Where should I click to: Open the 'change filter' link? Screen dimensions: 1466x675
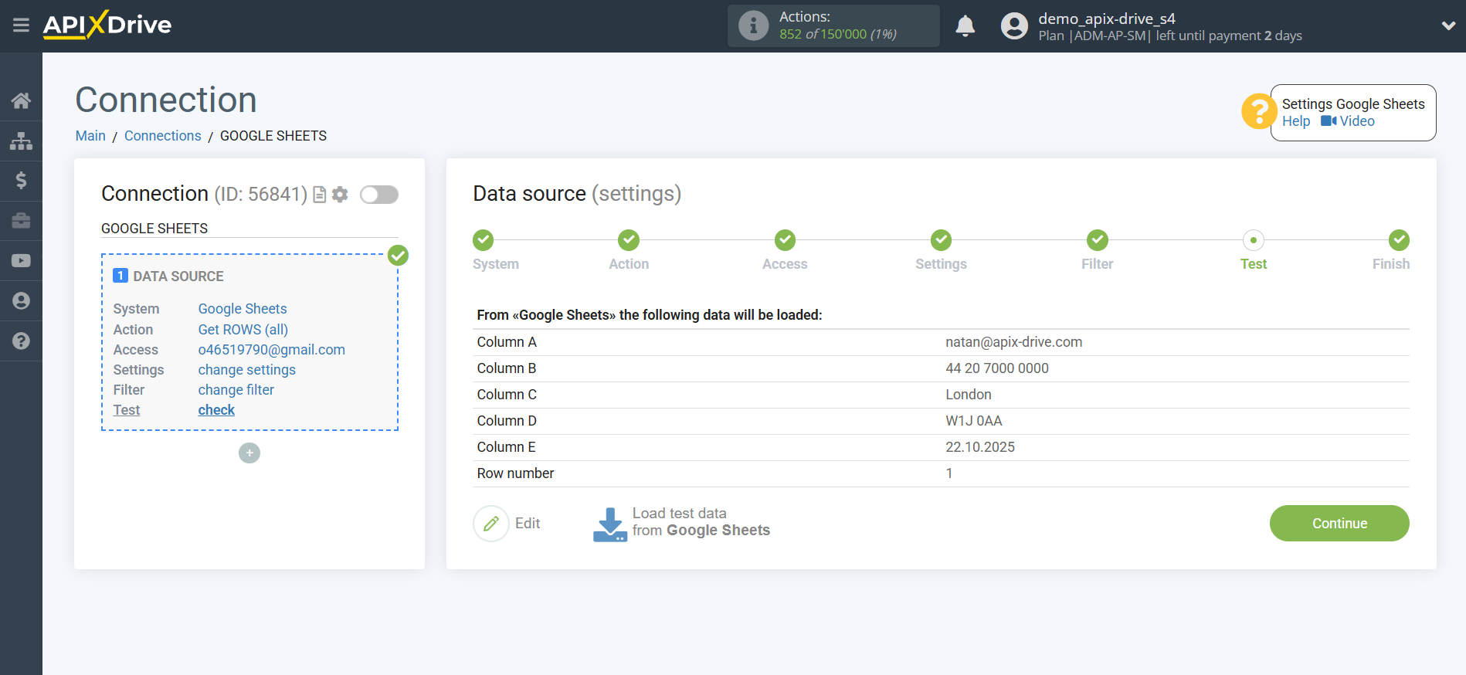(236, 390)
